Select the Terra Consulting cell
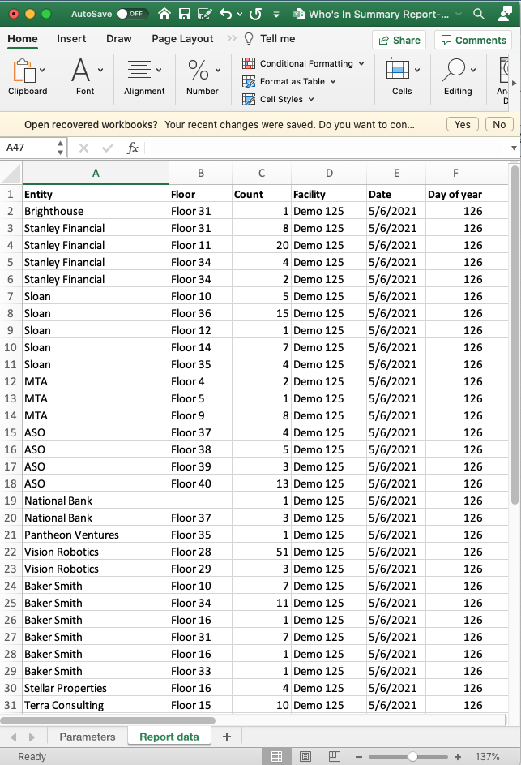521x765 pixels. click(96, 705)
